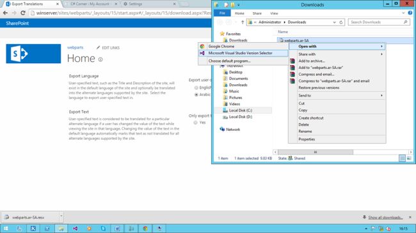Choose Add to archive in context menu

click(x=337, y=61)
